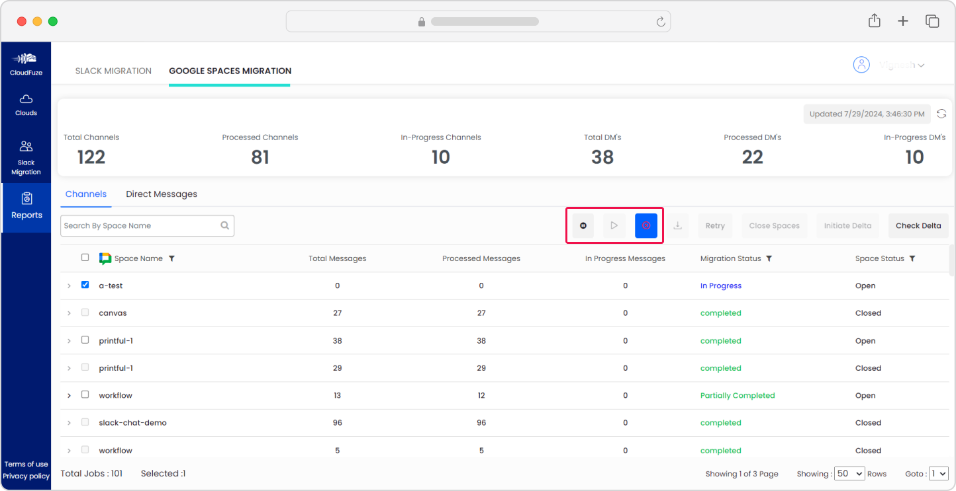Open Slack Migration in the sidebar
956x491 pixels.
click(x=26, y=157)
